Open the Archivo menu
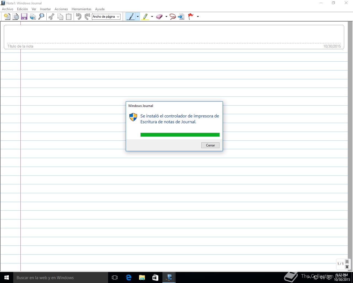The image size is (353, 283). pos(7,9)
